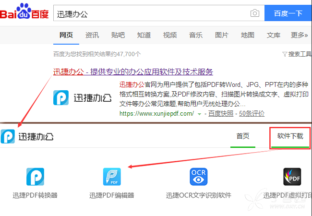Switch to the 资讯 tab

point(92,35)
